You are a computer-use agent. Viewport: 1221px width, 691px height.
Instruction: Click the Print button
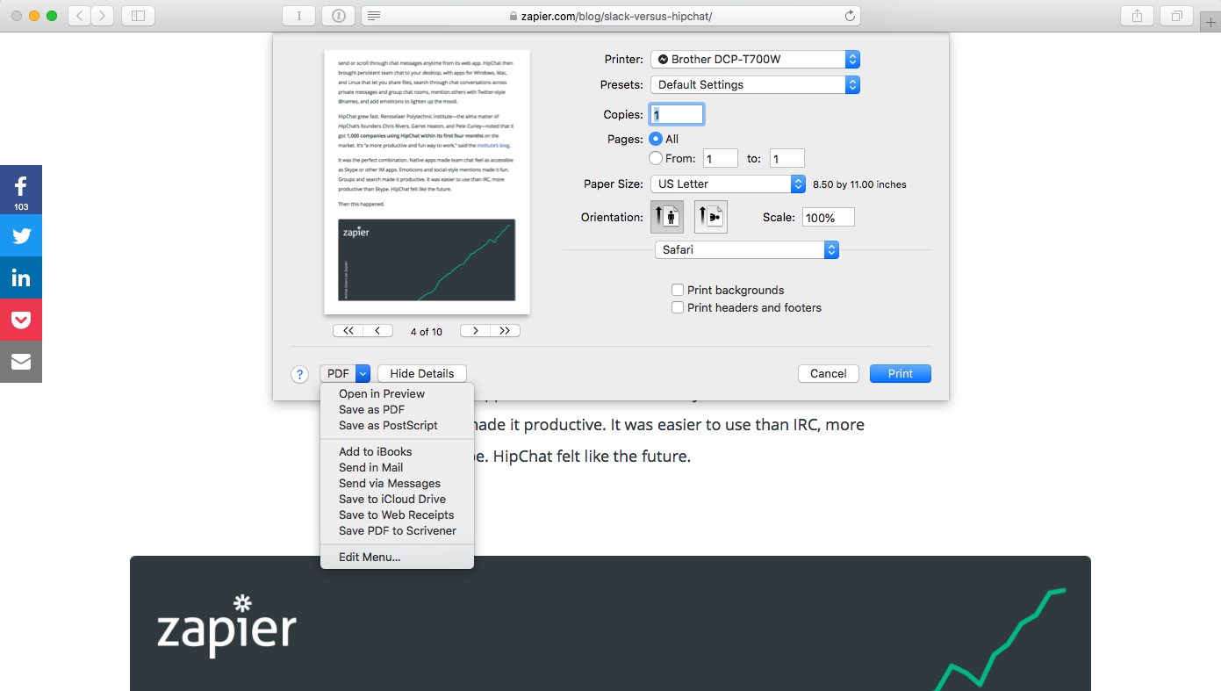(x=900, y=373)
